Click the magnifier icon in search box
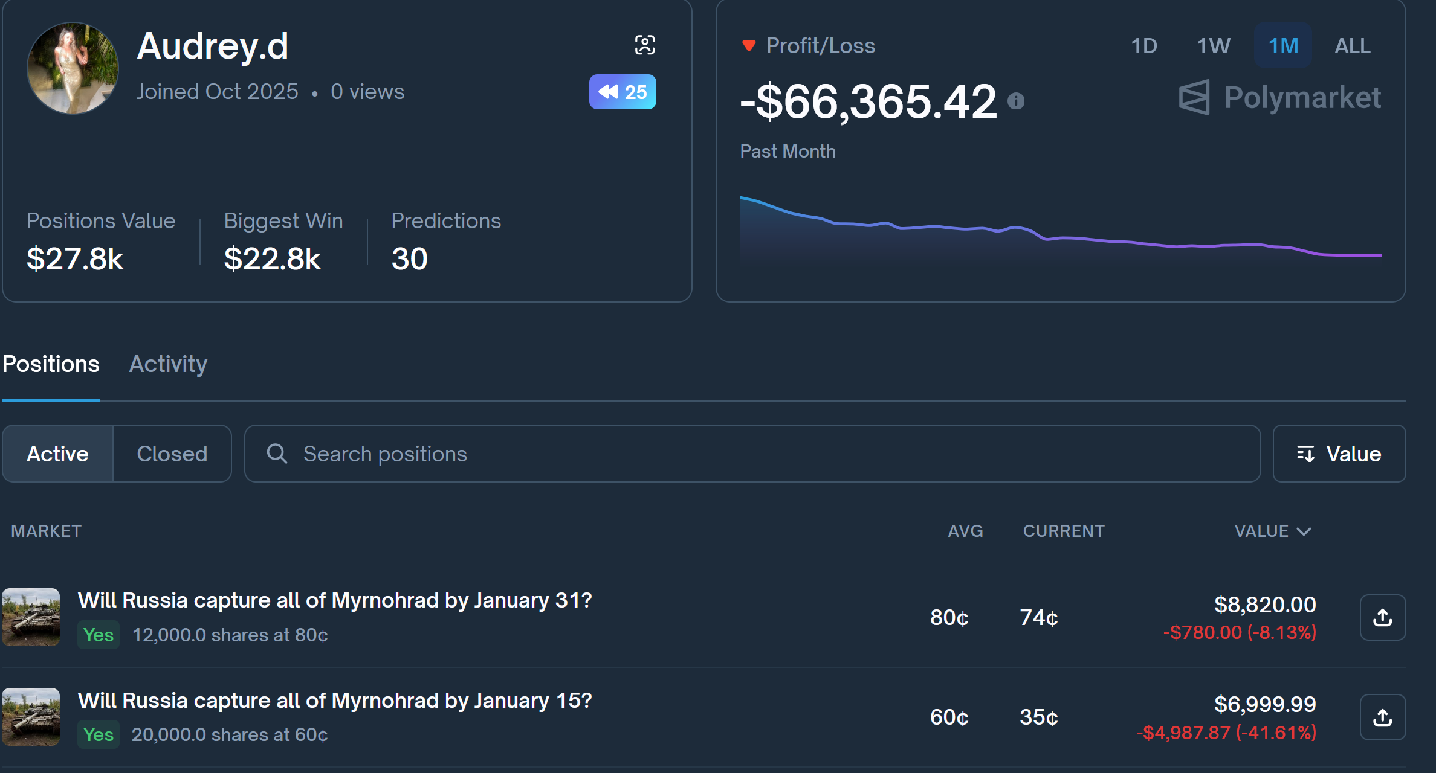1436x773 pixels. pos(277,454)
